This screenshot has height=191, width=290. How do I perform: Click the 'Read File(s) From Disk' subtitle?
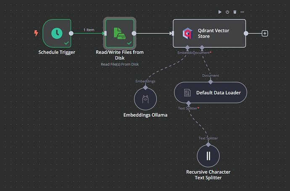pyautogui.click(x=120, y=64)
